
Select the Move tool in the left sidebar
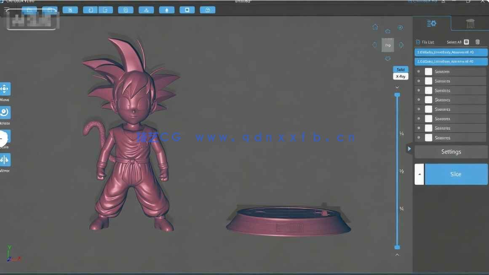tap(5, 89)
